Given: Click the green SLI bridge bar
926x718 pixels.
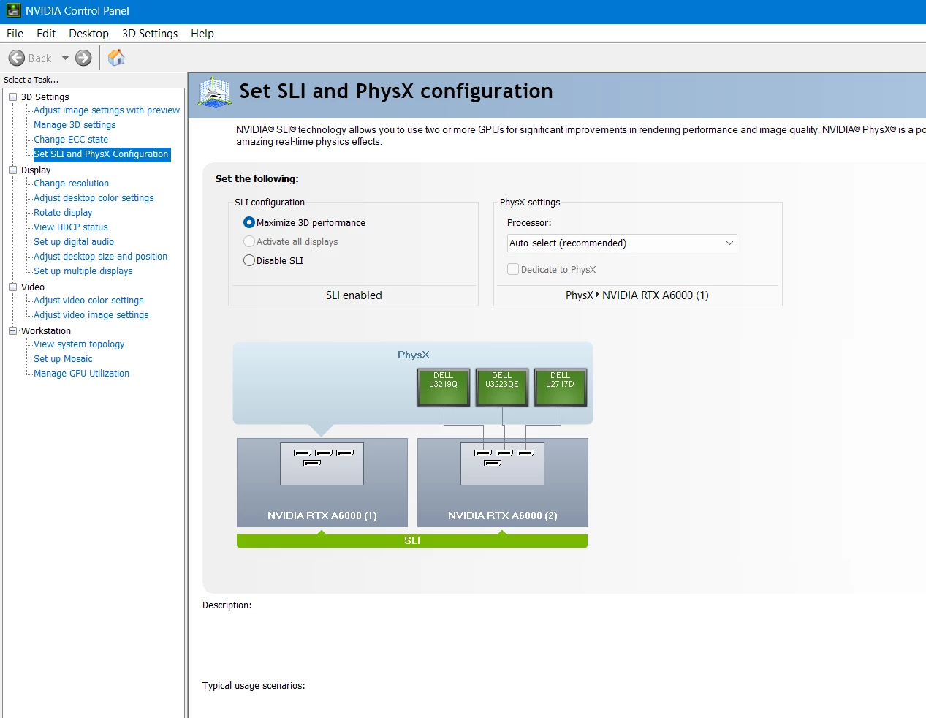Looking at the screenshot, I should coord(412,540).
